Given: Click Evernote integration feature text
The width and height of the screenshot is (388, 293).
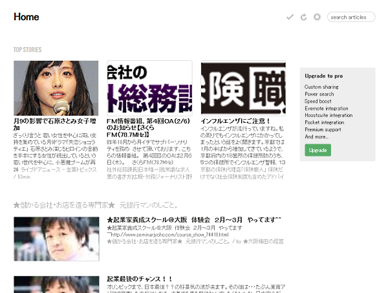Looking at the screenshot, I should point(327,109).
